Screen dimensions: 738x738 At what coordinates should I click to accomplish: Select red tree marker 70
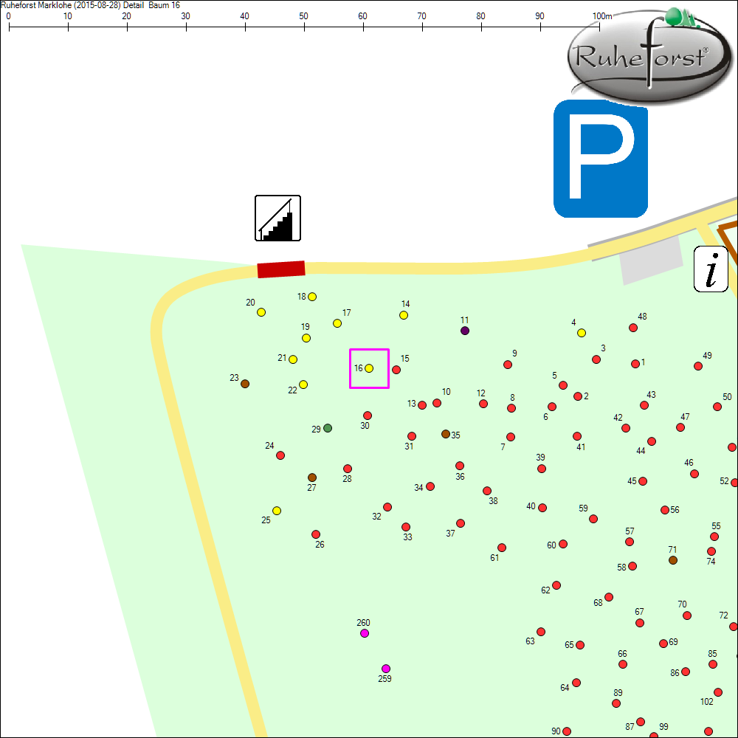pos(687,615)
